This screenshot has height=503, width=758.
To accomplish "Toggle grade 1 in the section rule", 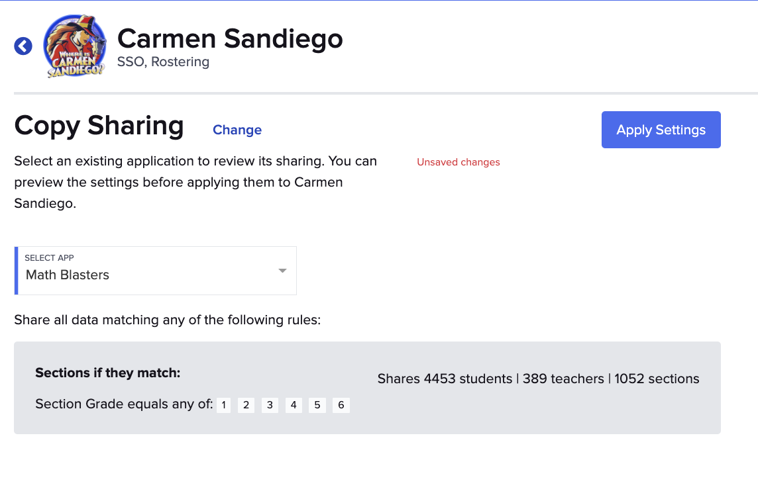I will [223, 404].
